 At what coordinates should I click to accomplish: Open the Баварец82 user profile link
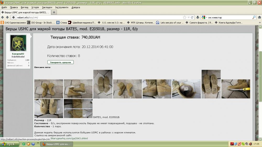[x=18, y=54]
